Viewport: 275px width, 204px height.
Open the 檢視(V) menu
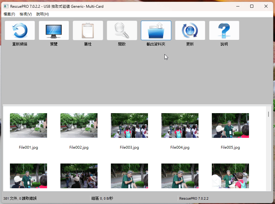click(26, 14)
